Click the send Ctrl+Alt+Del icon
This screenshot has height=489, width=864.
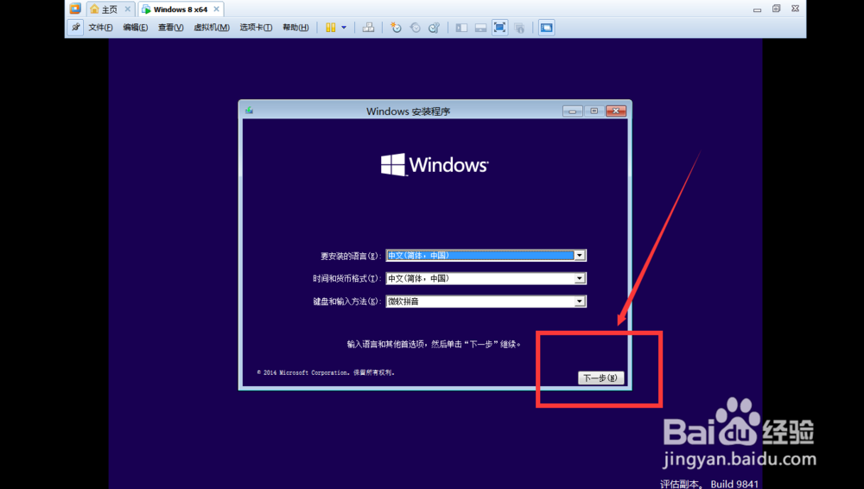368,28
